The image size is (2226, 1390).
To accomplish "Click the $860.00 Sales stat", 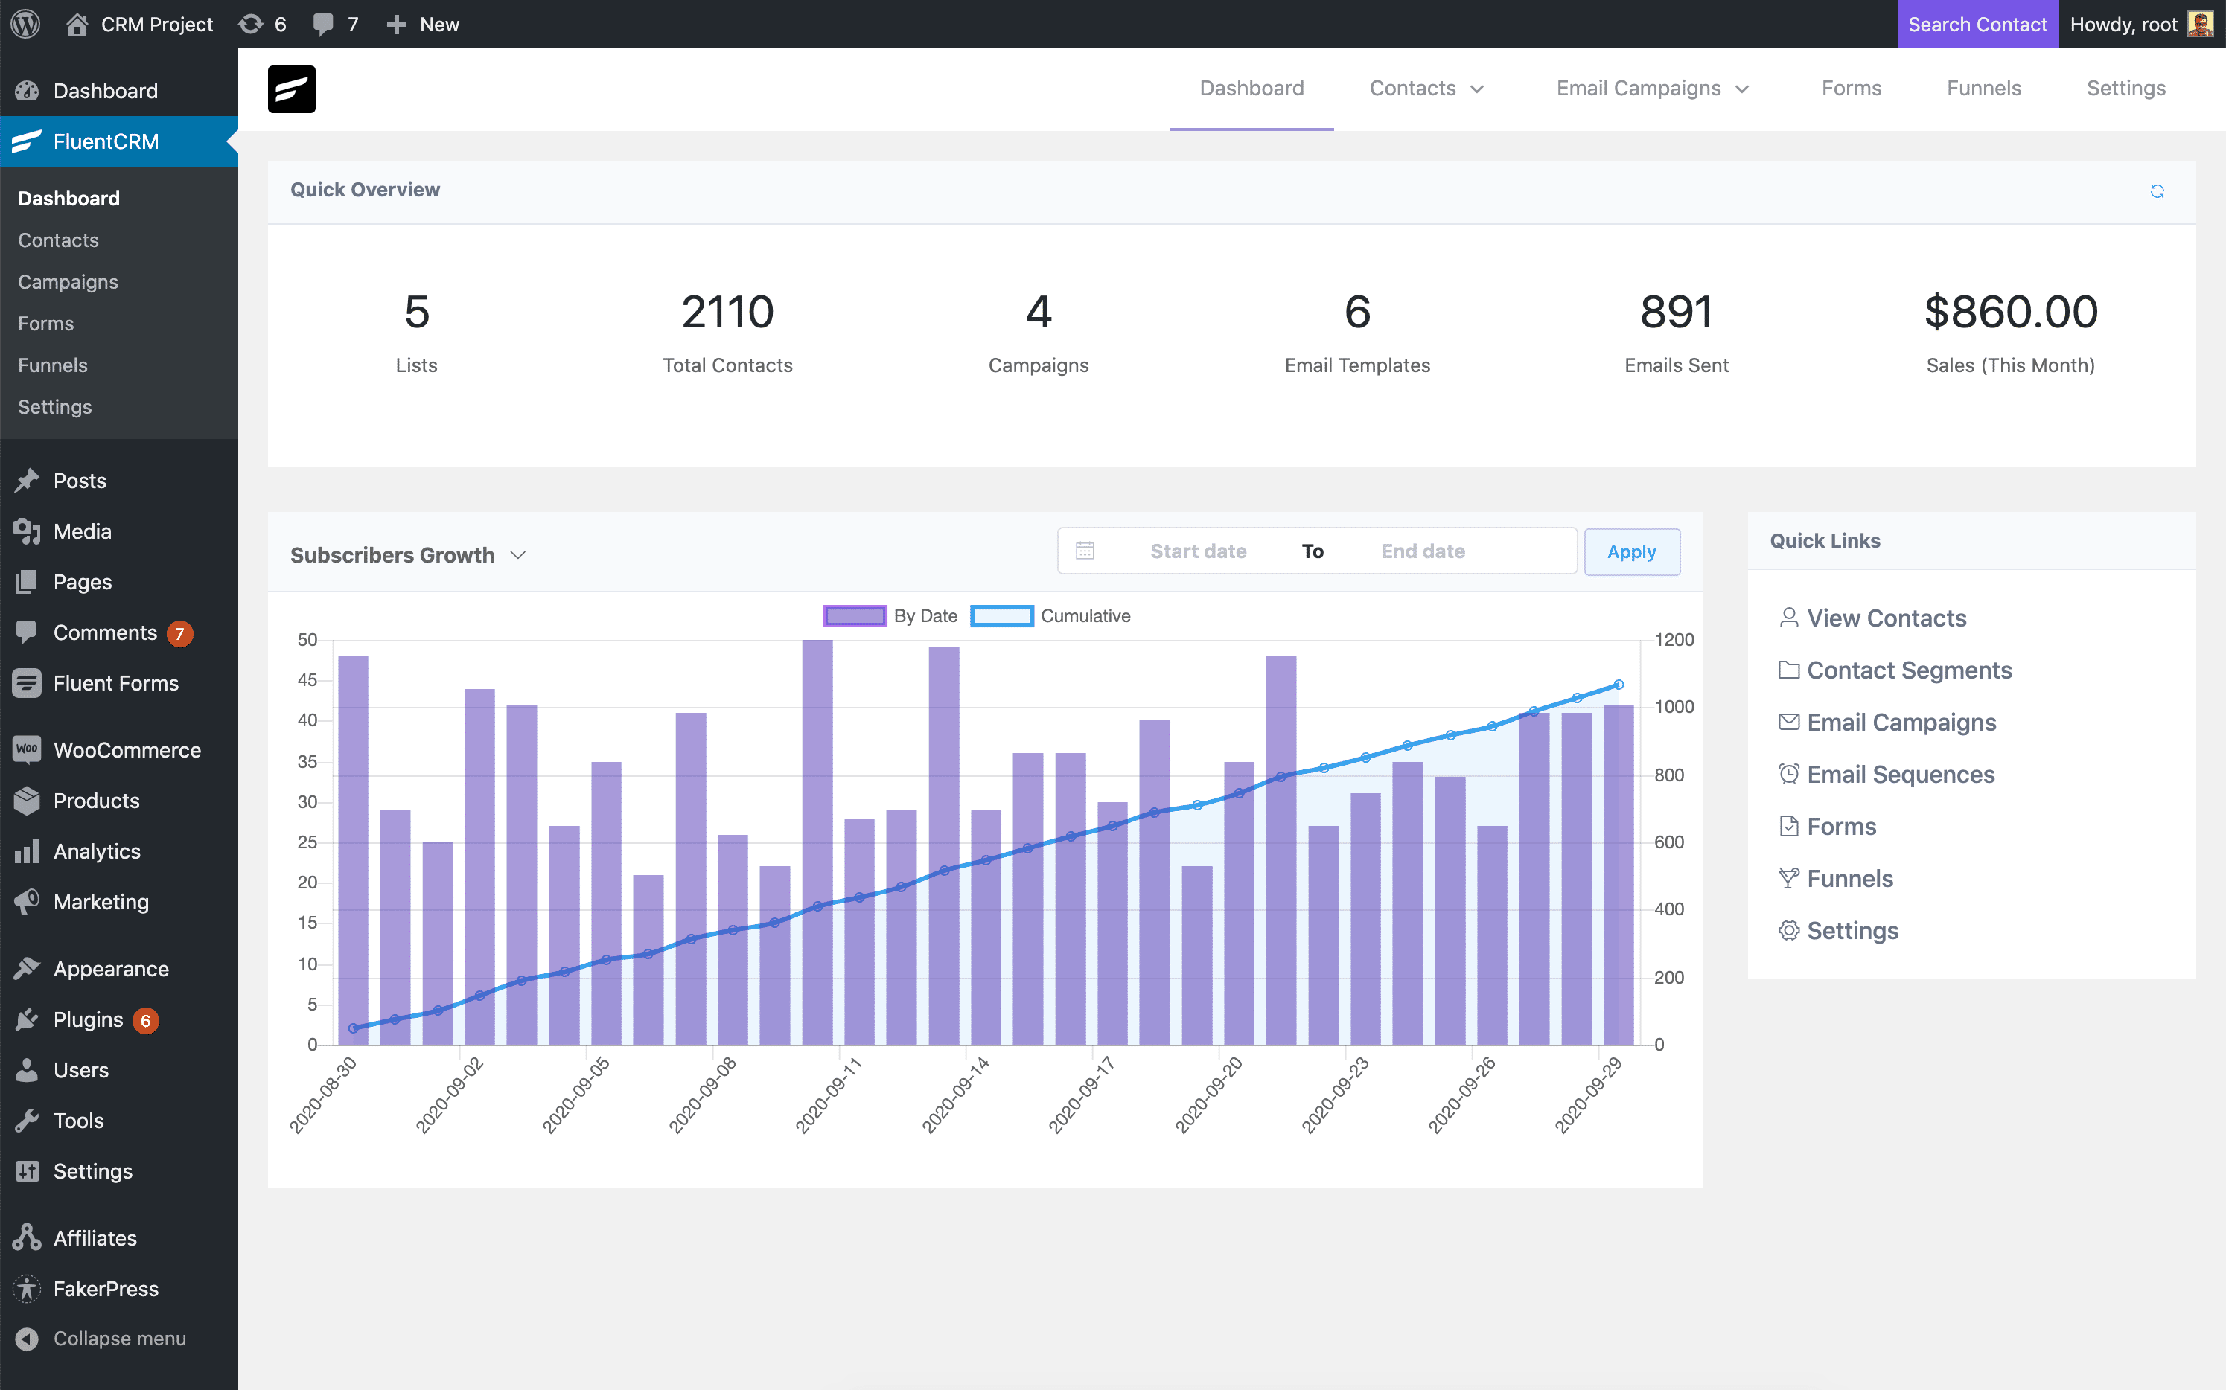I will coord(2011,332).
